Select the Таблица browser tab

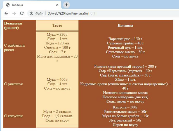(x=31, y=5)
